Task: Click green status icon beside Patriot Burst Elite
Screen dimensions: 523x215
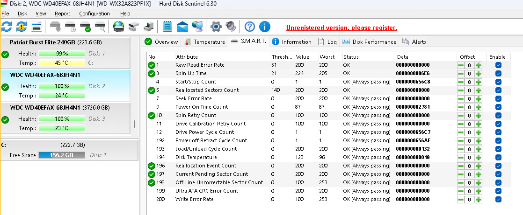Action: point(5,55)
